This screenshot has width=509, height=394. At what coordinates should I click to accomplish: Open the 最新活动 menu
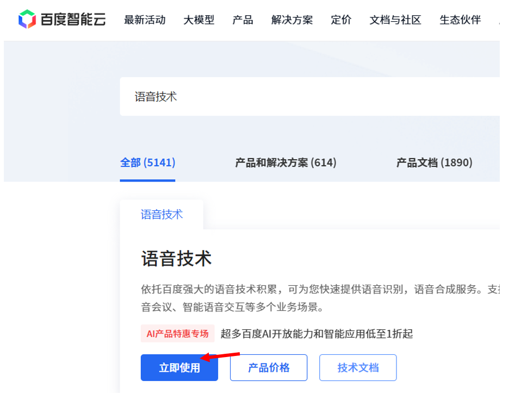click(x=145, y=20)
